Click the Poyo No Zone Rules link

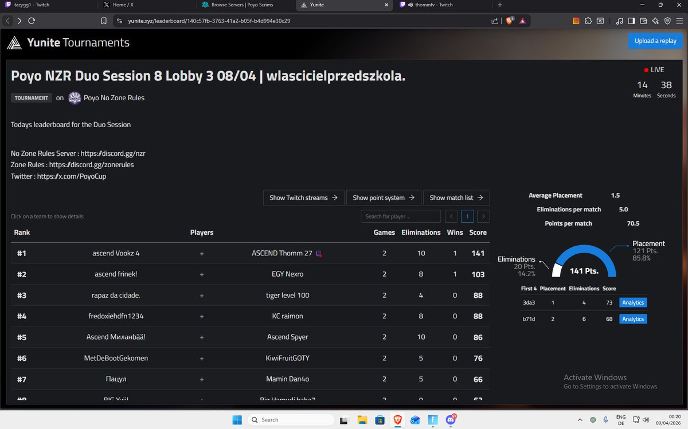pyautogui.click(x=114, y=98)
